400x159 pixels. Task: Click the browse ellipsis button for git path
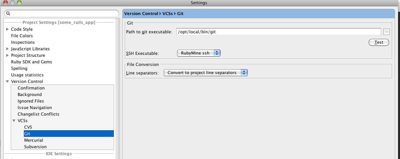point(387,32)
